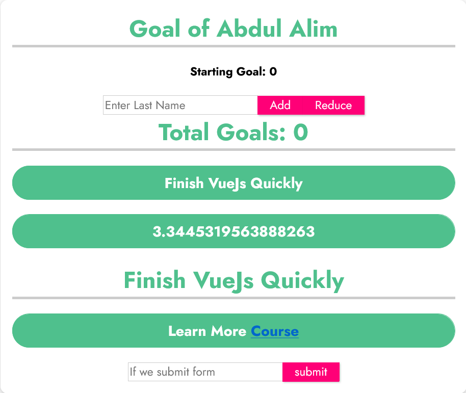Click the large 'Finish VueJs Quickly' heading text

point(234,280)
